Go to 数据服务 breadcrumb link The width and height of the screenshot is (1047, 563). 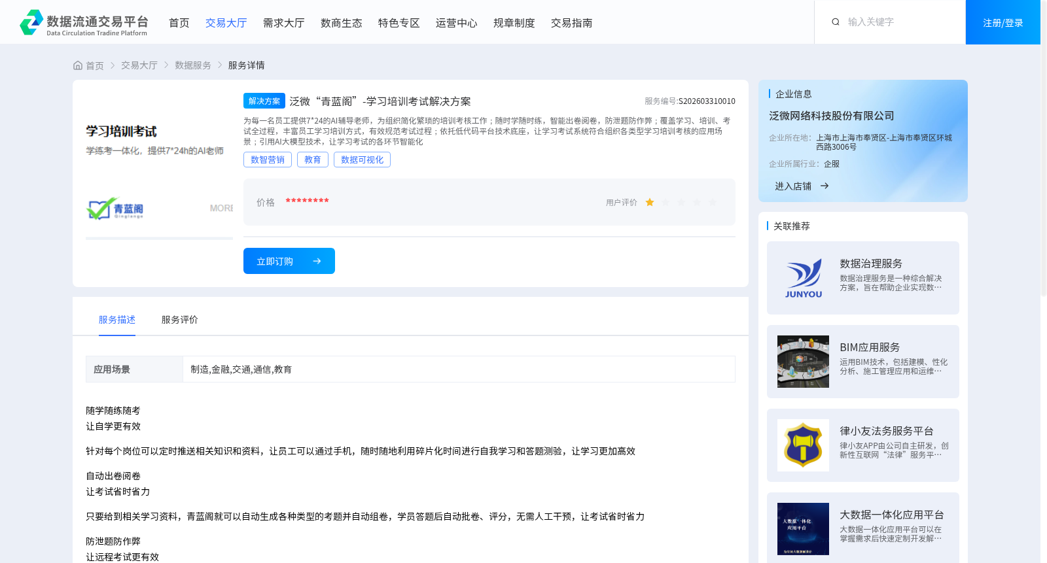tap(192, 65)
